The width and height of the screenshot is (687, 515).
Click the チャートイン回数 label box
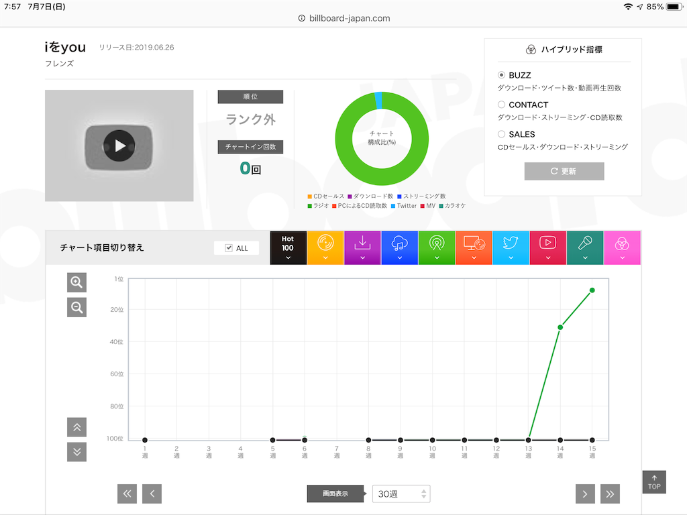pos(250,147)
